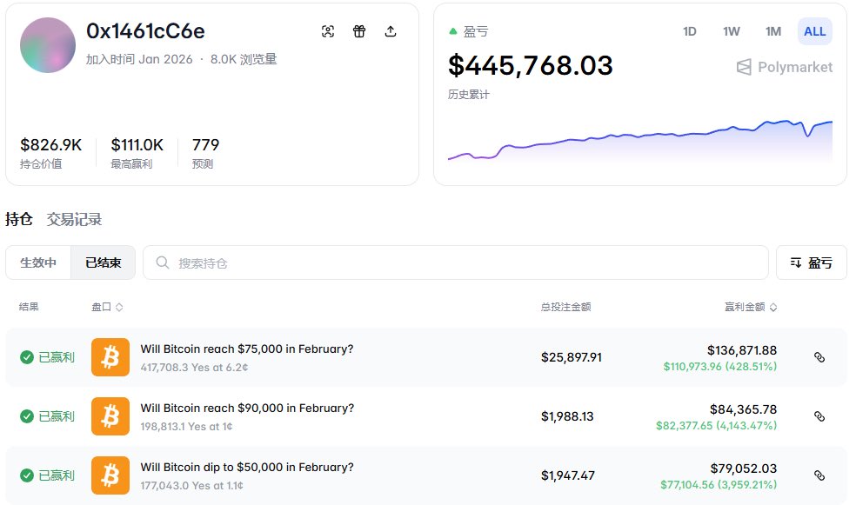The width and height of the screenshot is (856, 505).
Task: Click Bitcoin icon of the $75,000 market
Action: pos(110,357)
